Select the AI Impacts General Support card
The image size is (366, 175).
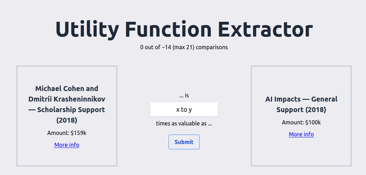[x=301, y=116]
